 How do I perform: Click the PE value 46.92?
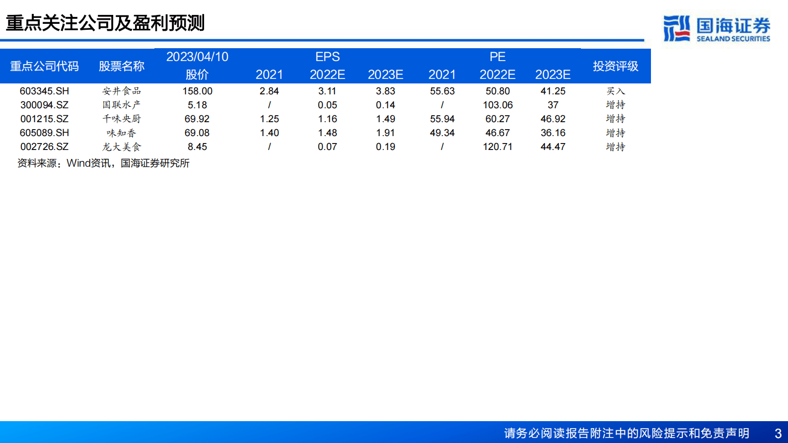553,119
